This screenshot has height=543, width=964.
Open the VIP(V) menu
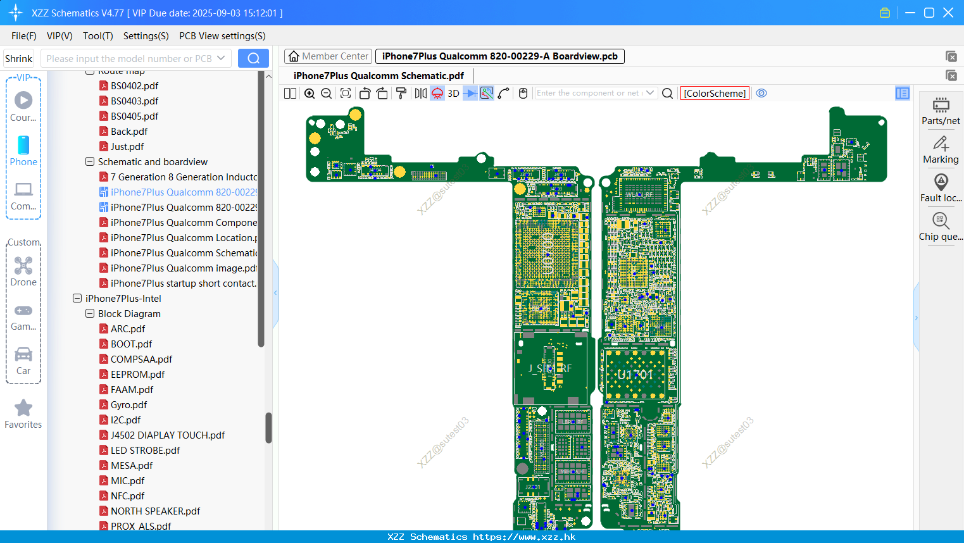click(x=59, y=36)
